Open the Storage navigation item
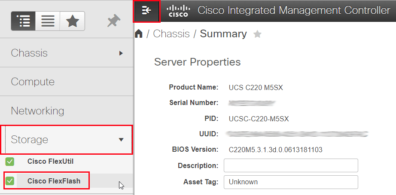 [67, 140]
